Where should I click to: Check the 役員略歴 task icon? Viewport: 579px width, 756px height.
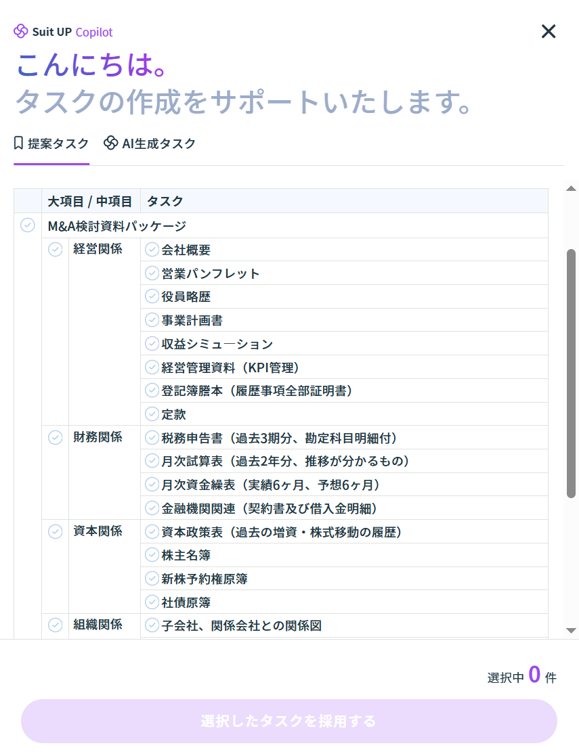pos(152,296)
